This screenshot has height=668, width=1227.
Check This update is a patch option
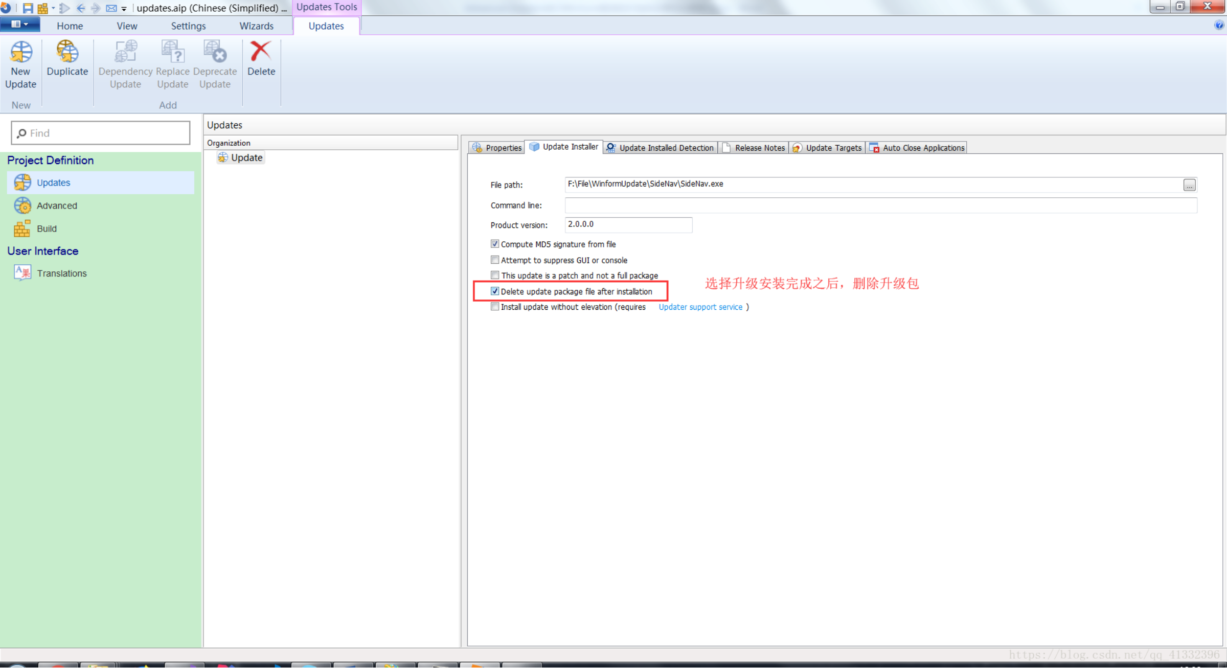[494, 275]
